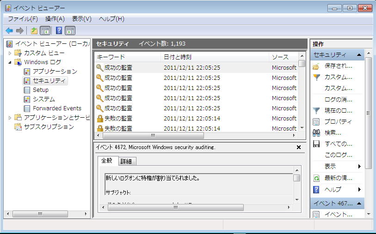Click the このログにタスクを設定 action
Viewport: 376px width, 234px height.
click(x=338, y=155)
